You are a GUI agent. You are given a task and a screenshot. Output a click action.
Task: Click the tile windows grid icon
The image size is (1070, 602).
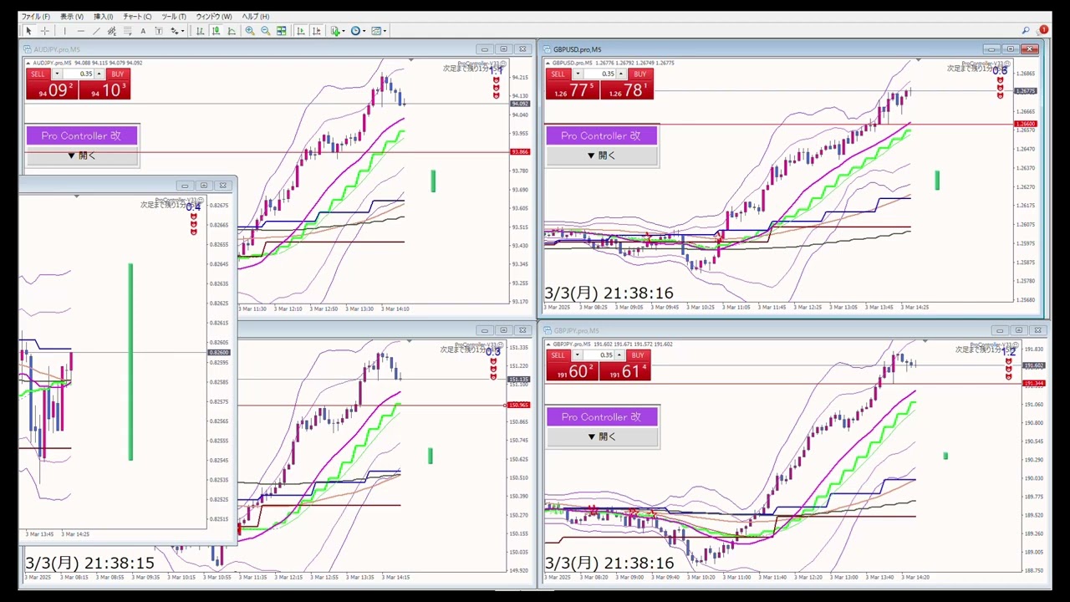tap(282, 31)
